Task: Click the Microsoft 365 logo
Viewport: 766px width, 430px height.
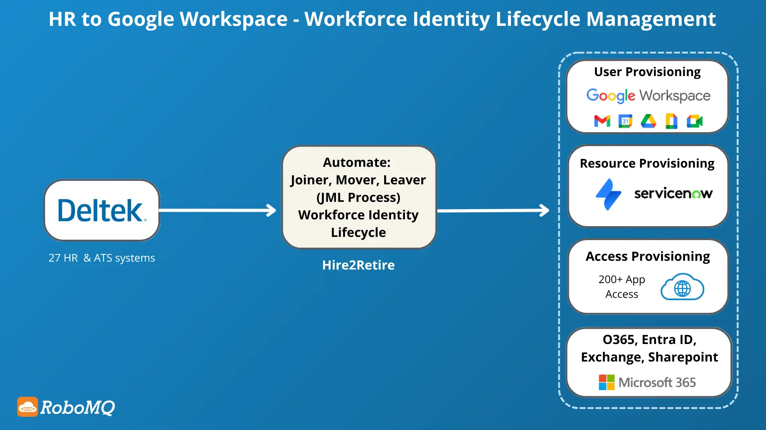Action: [647, 382]
